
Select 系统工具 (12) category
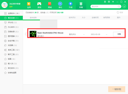coord(12,50)
